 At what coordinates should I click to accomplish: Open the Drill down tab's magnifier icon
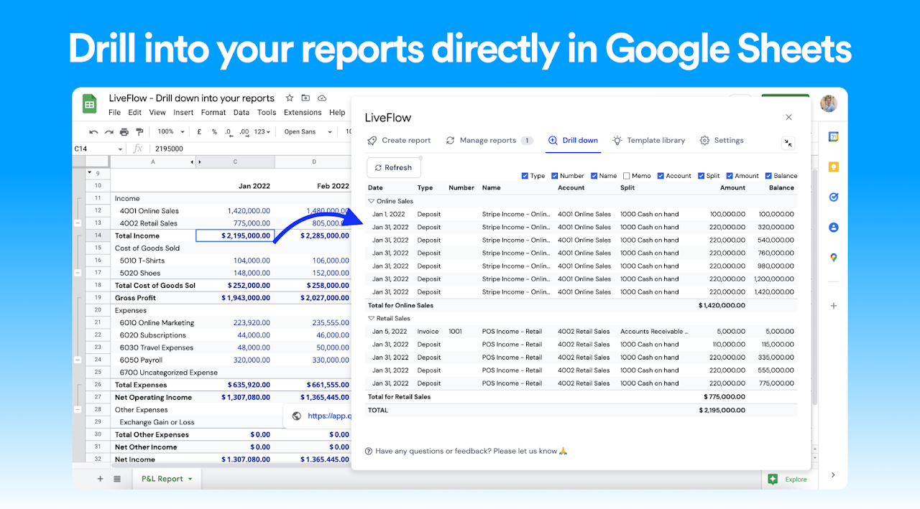point(552,140)
